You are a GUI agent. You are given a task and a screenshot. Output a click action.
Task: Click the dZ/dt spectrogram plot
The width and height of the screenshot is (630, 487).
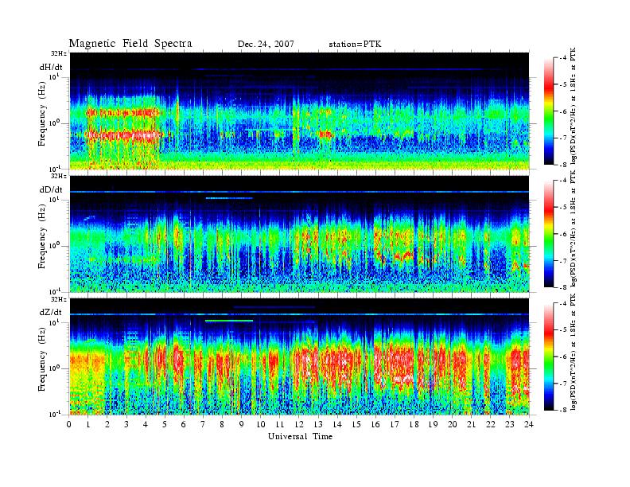coord(300,356)
